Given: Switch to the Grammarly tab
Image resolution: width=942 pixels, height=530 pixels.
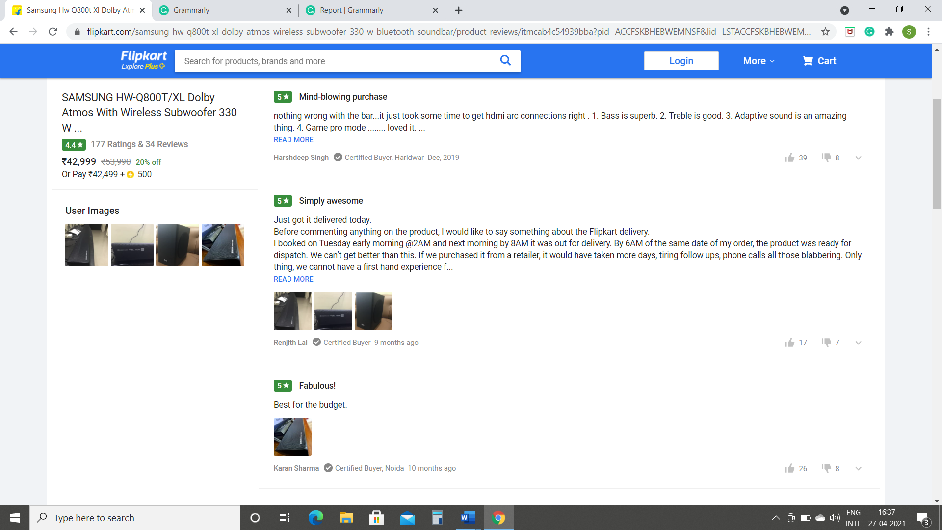Looking at the screenshot, I should point(225,10).
